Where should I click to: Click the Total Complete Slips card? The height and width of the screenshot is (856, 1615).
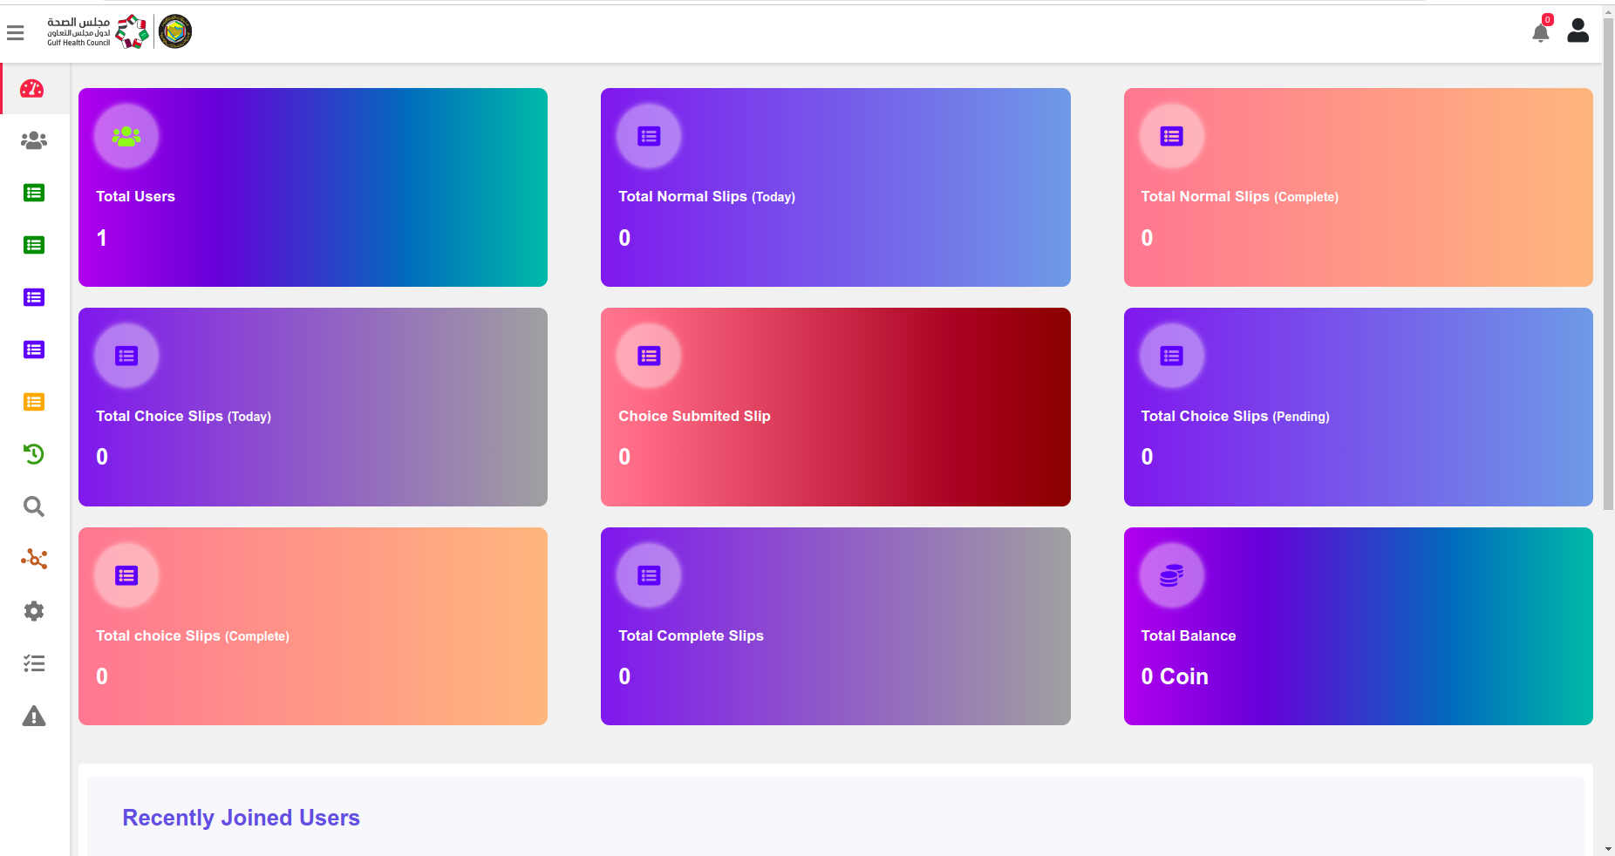coord(835,626)
